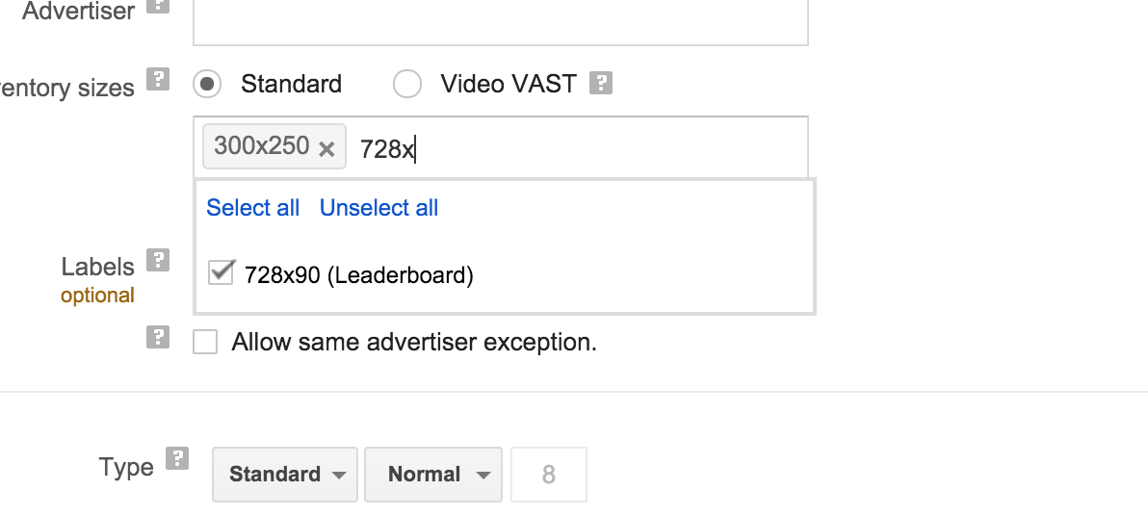The height and width of the screenshot is (516, 1148).
Task: Select the Standard inventory size radio
Action: [206, 85]
